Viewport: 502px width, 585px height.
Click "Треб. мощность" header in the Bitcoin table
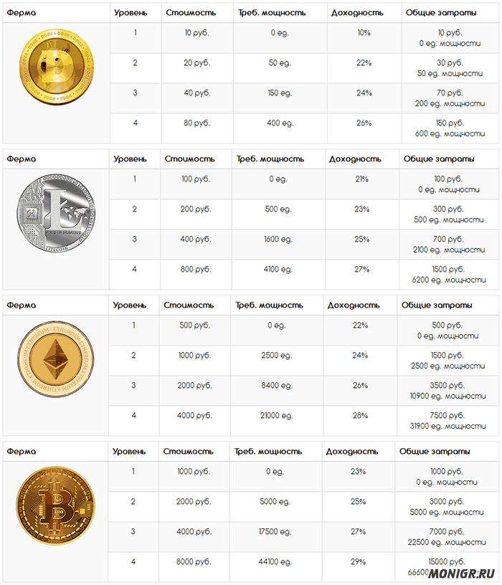(x=268, y=452)
